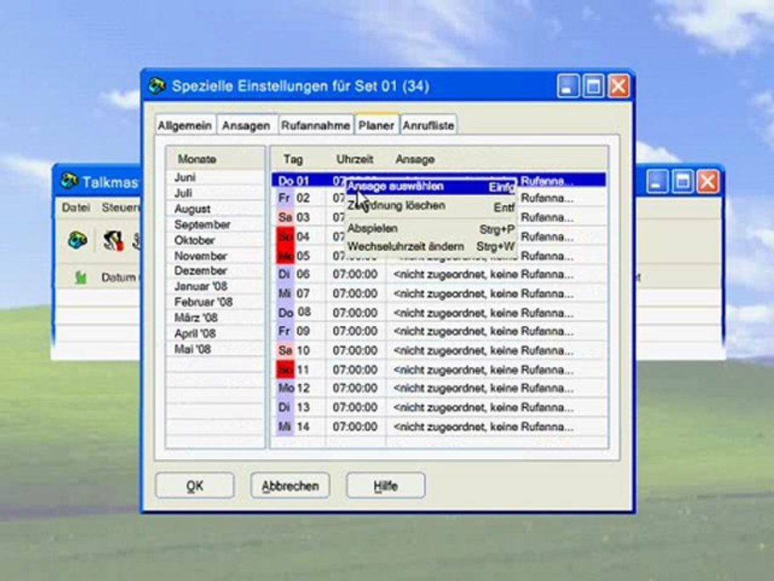Click the second toolbar icon in Talkmaster
The height and width of the screenshot is (581, 774).
tap(114, 240)
